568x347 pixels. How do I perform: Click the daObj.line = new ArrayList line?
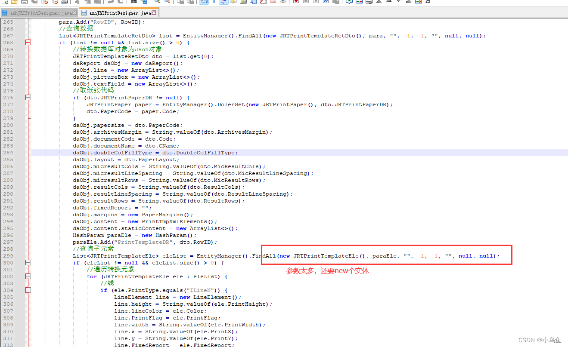coord(126,70)
